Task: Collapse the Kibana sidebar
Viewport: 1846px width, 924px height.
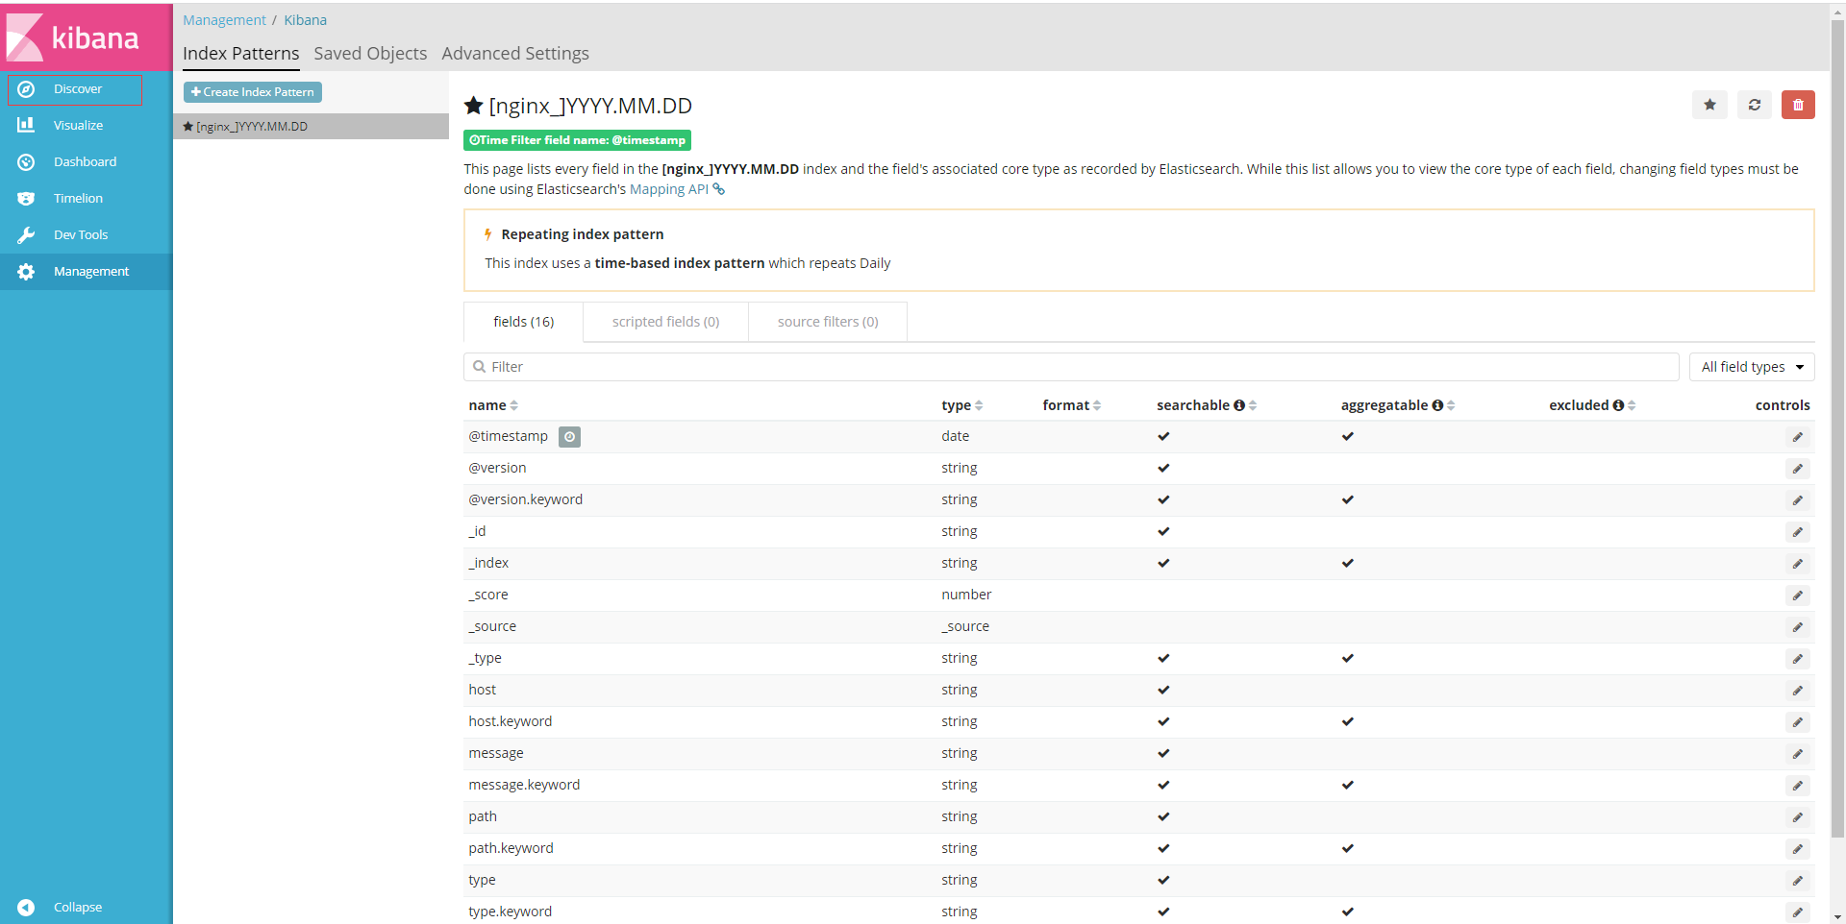Action: pos(86,907)
